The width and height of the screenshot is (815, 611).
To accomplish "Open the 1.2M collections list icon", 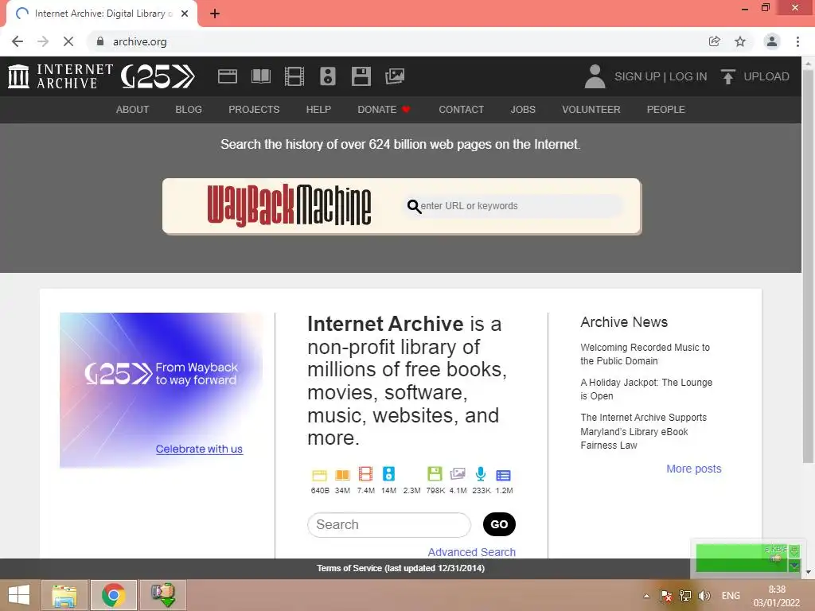I will point(504,476).
